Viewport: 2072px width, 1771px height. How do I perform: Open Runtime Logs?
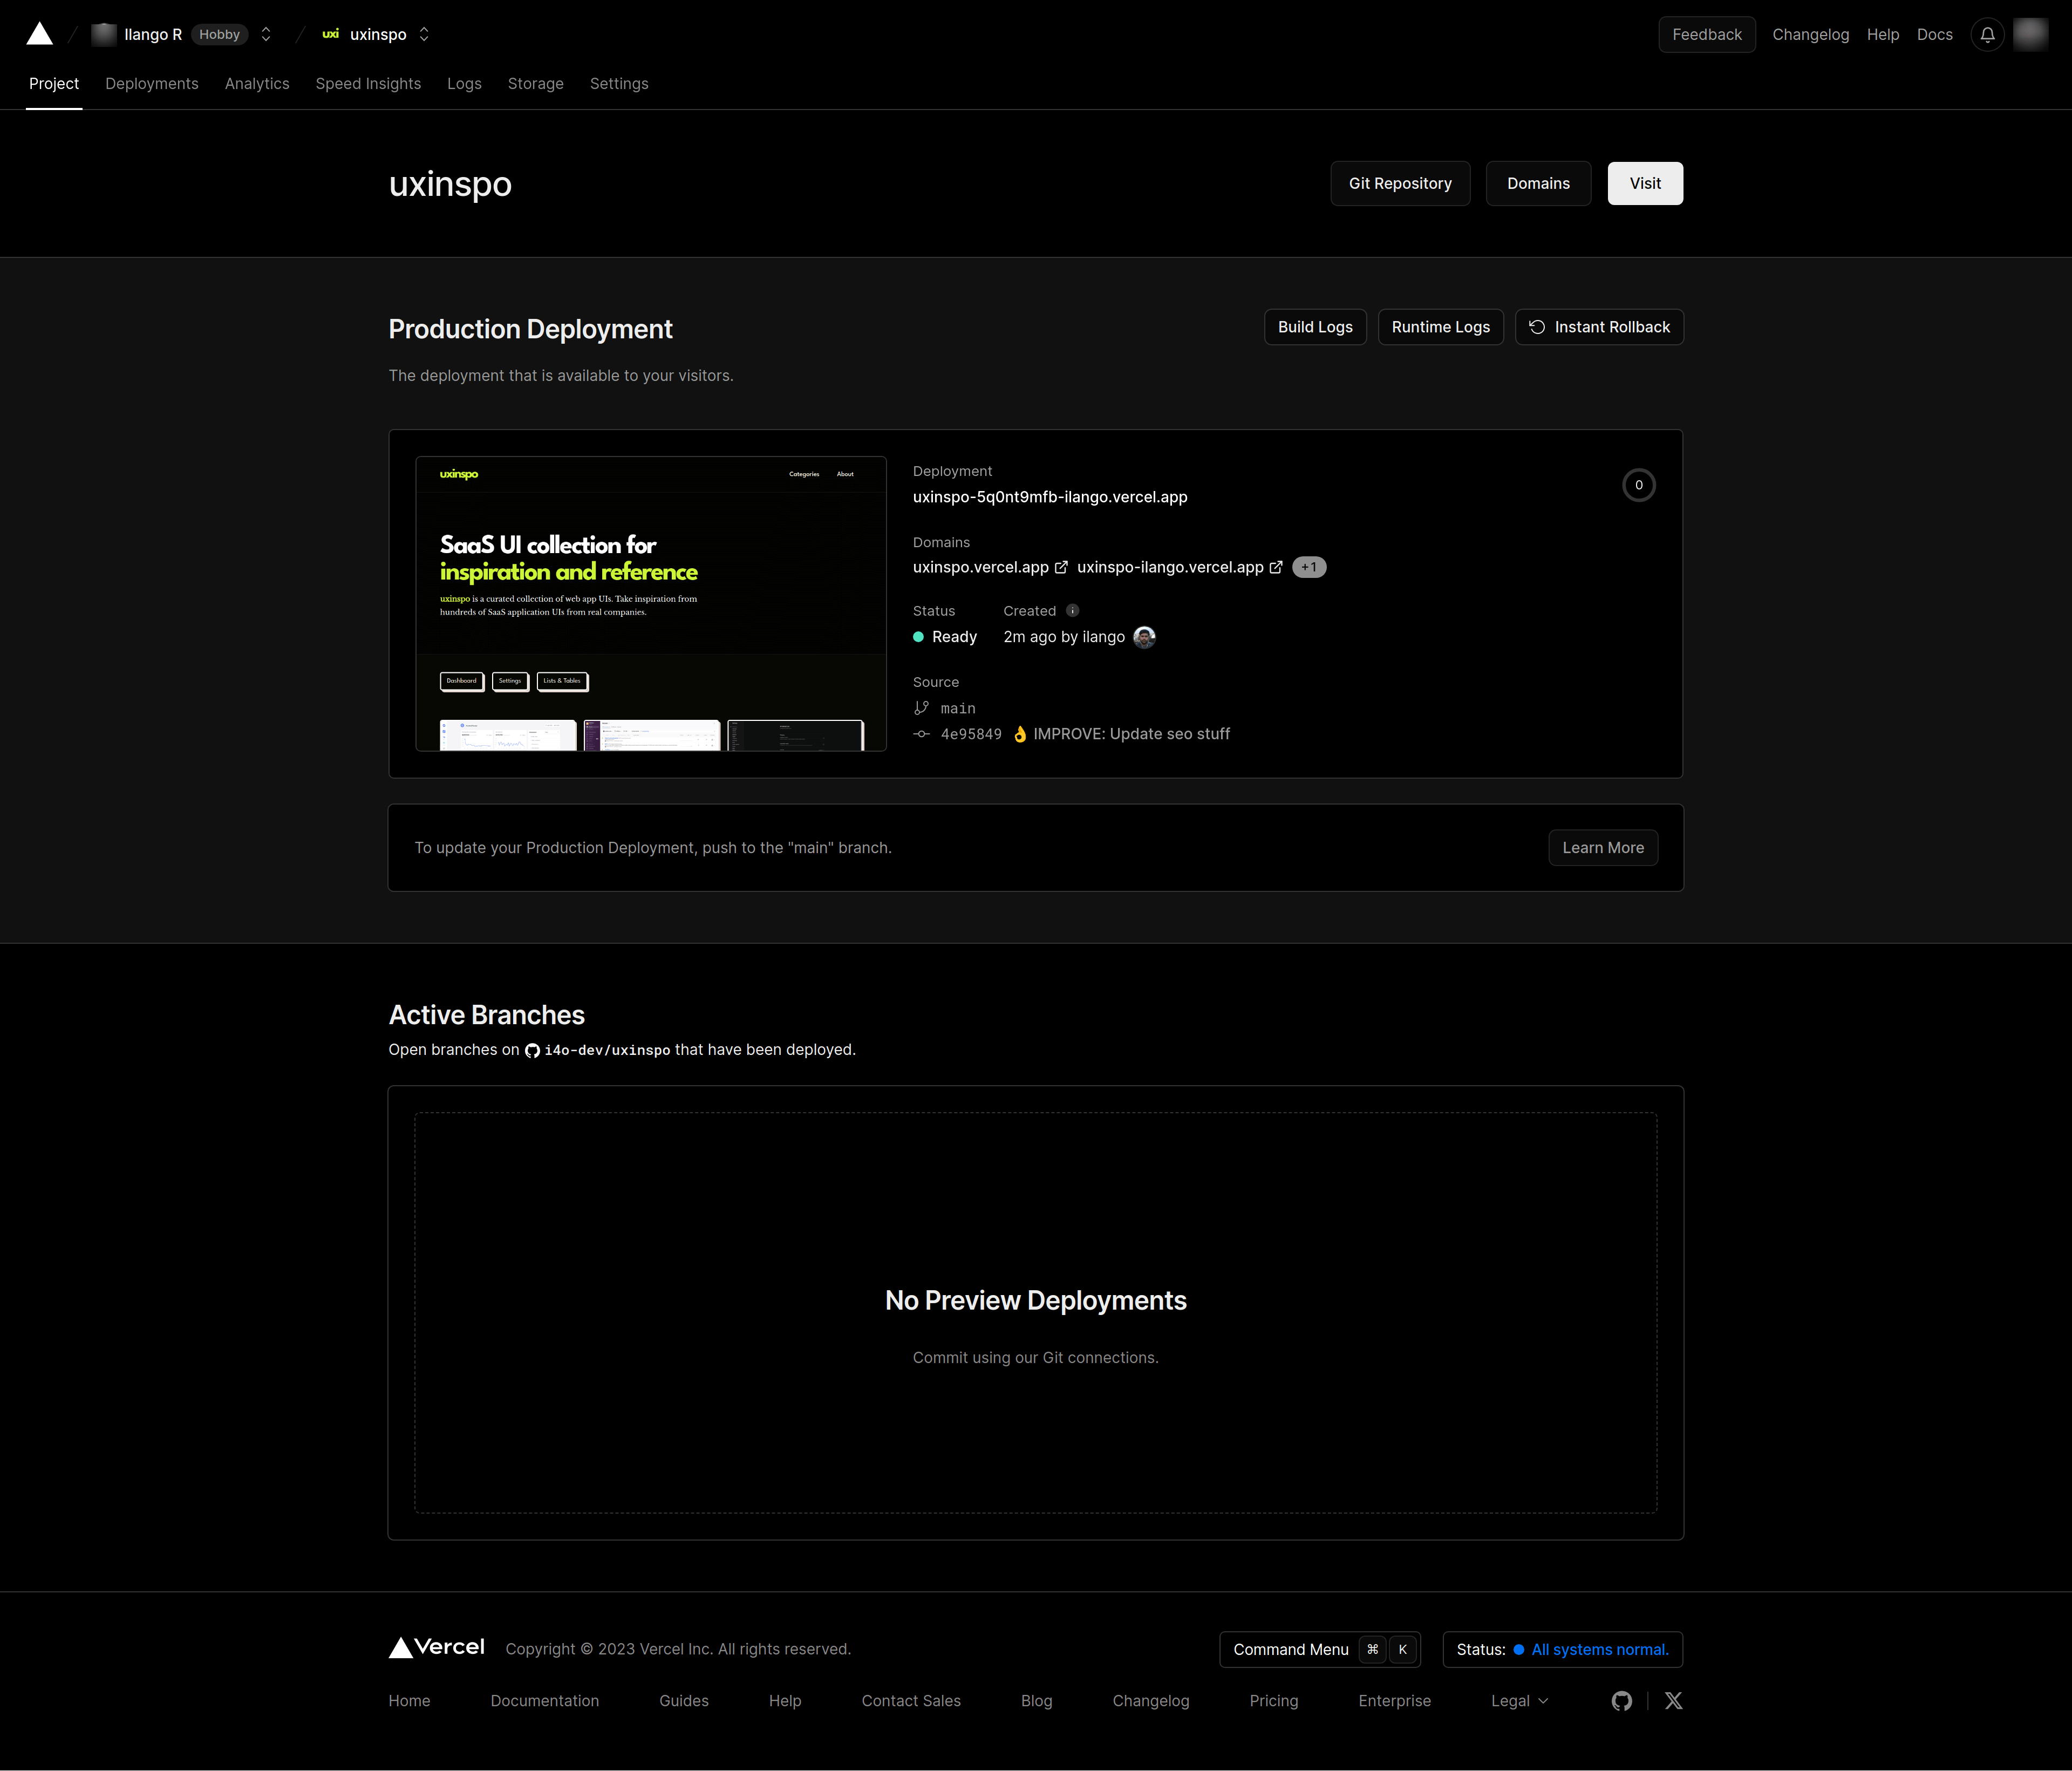1441,327
